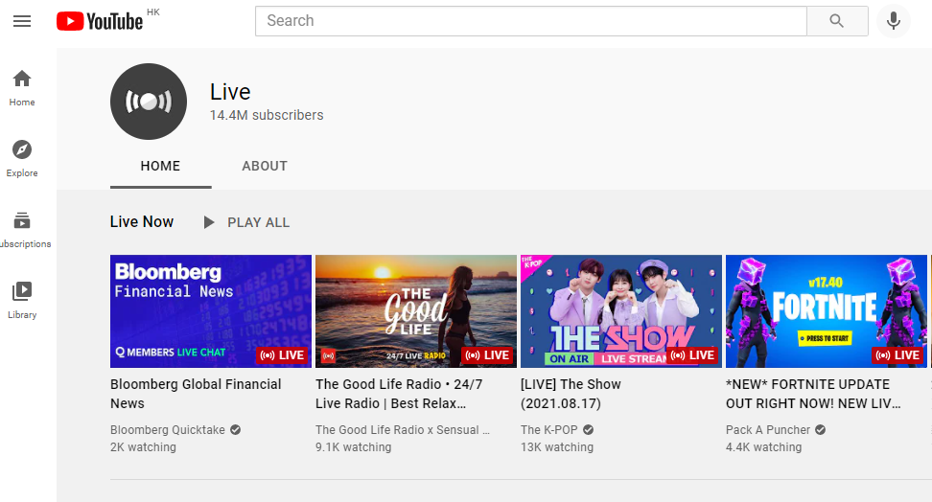The width and height of the screenshot is (932, 502).
Task: Click the HK country code label
Action: coord(153,11)
